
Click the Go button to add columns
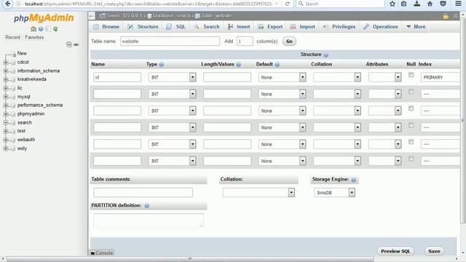click(x=289, y=41)
